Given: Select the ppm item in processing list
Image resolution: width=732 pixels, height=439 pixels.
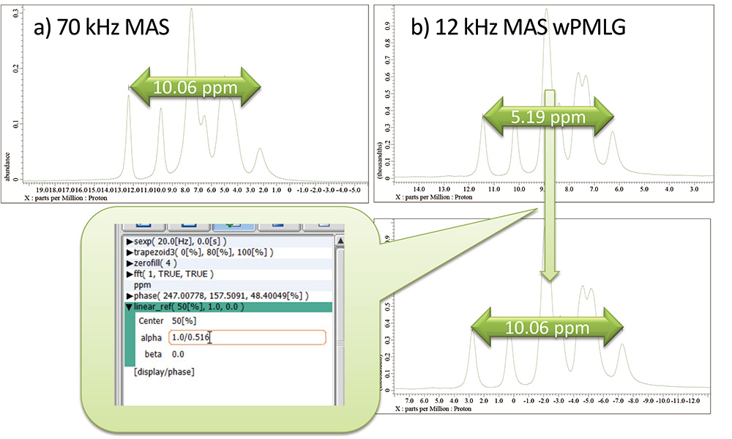Looking at the screenshot, I should (x=142, y=284).
